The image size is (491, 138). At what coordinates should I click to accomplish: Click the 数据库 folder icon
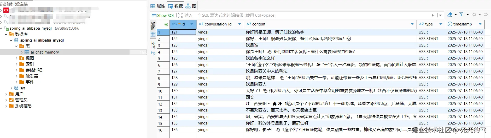(11, 34)
